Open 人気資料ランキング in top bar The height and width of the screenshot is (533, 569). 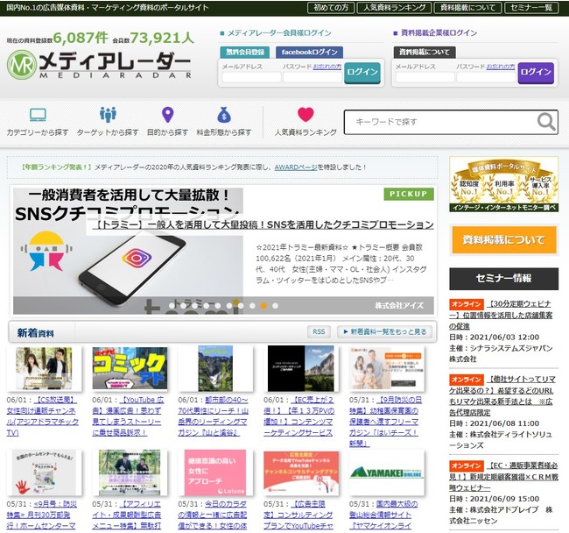tap(394, 8)
